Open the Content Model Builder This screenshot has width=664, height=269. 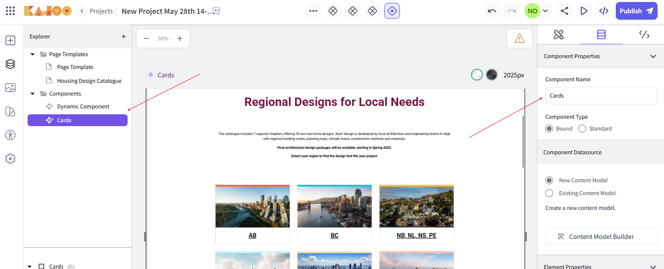(x=601, y=236)
